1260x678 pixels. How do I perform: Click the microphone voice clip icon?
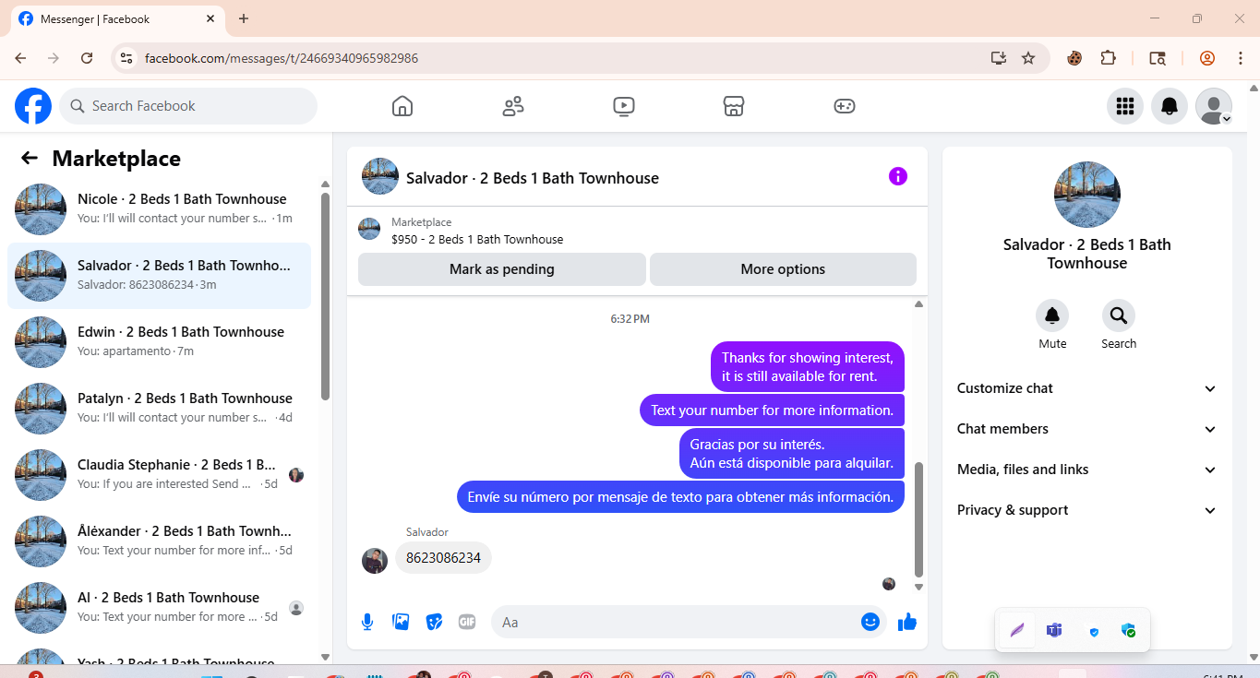click(367, 622)
